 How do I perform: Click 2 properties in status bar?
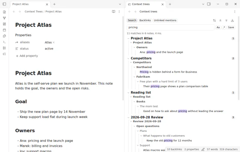[192, 149]
